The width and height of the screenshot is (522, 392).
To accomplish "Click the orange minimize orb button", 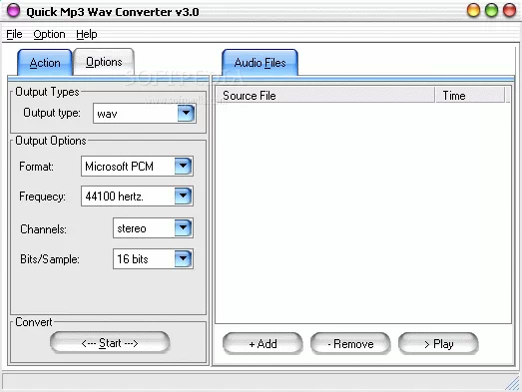I will point(473,10).
